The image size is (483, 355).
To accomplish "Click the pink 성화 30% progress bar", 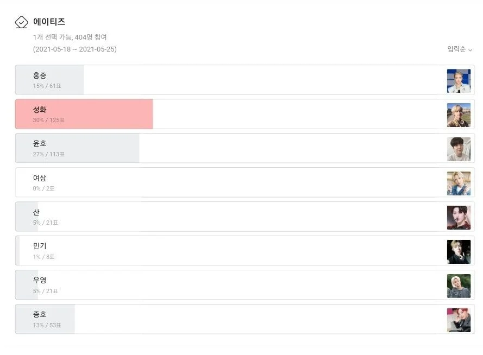I will pos(84,114).
